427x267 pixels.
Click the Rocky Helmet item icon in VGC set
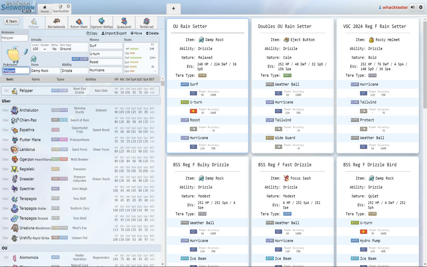(x=371, y=40)
